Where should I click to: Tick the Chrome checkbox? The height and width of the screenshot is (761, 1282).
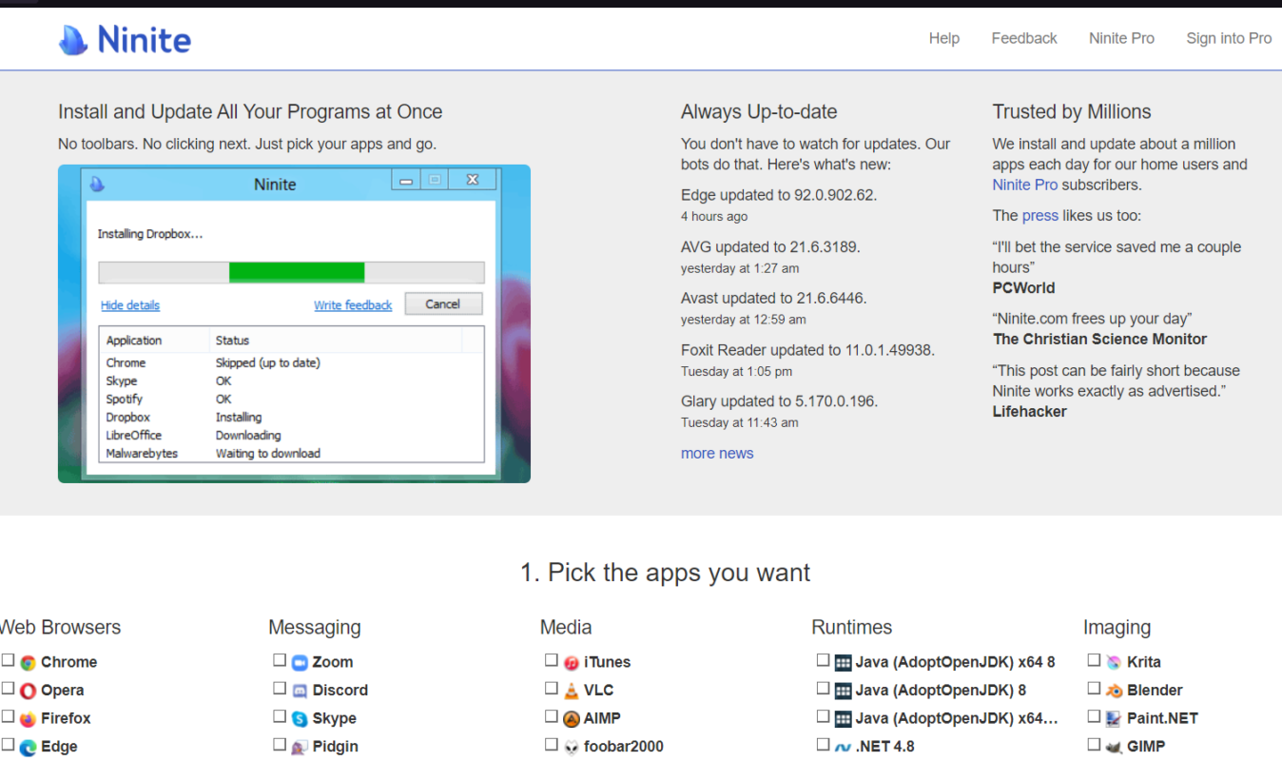pos(8,659)
